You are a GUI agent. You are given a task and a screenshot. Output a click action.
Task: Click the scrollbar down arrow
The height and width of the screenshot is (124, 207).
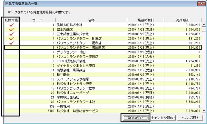click(204, 111)
